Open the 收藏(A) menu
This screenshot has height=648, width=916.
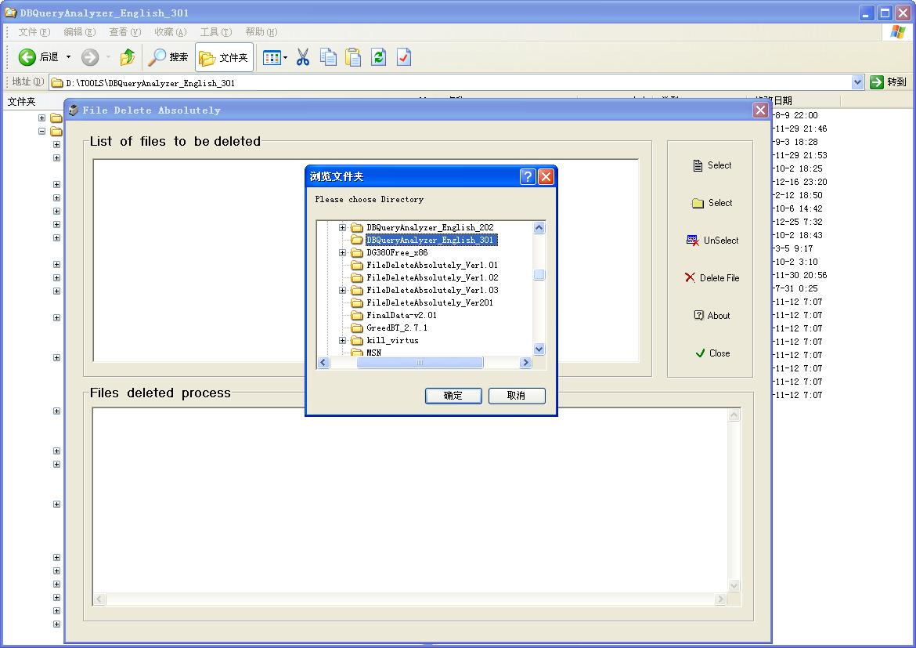pyautogui.click(x=171, y=31)
